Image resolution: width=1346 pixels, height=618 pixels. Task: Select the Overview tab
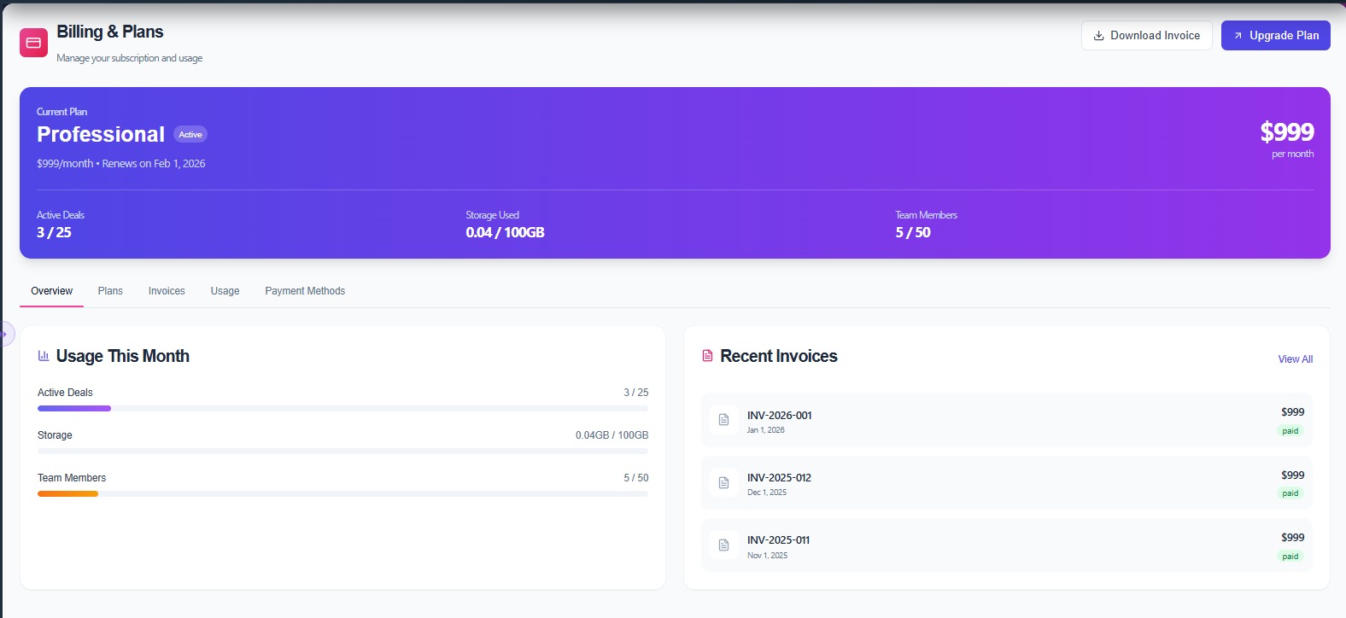click(x=52, y=291)
